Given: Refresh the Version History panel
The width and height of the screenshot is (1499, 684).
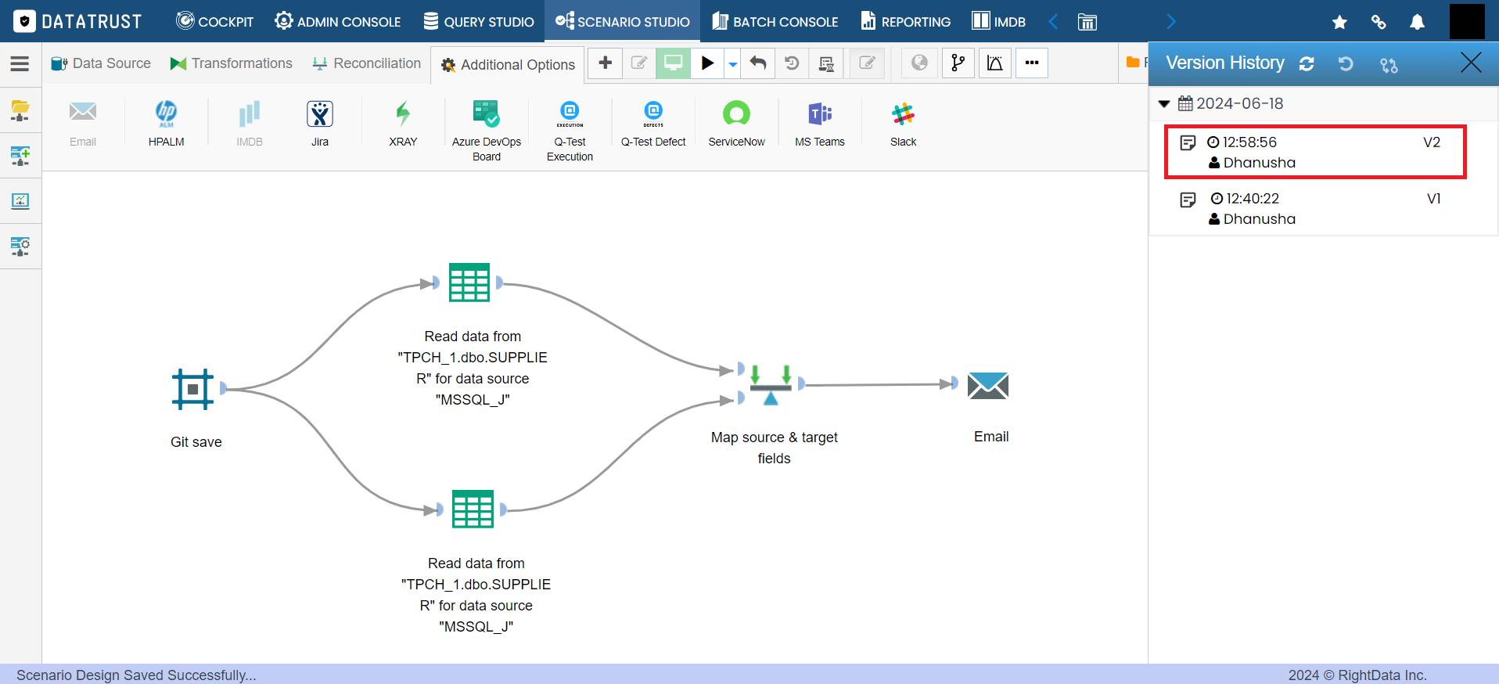Looking at the screenshot, I should pos(1307,63).
